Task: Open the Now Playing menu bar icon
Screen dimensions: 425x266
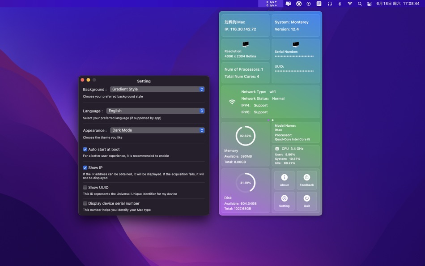Action: [x=309, y=4]
